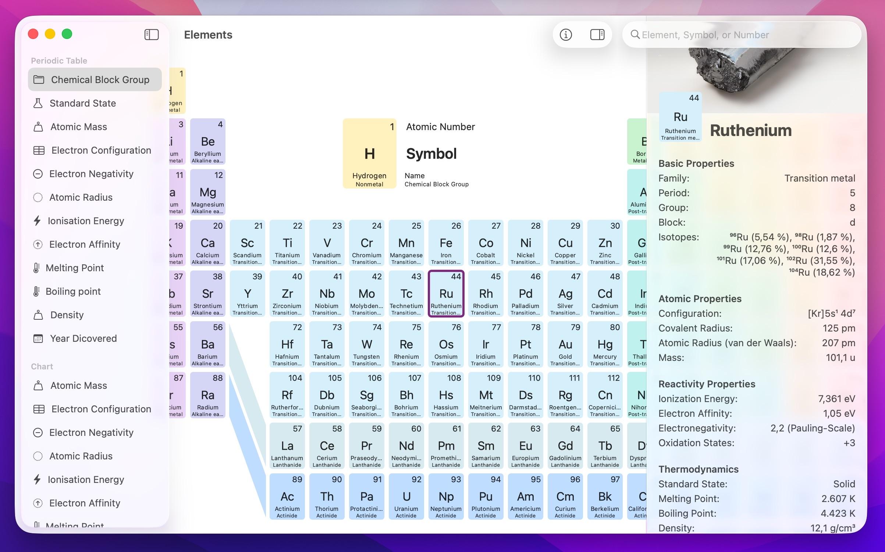This screenshot has width=885, height=552.
Task: Open Periodic Table Electron Configuration view
Action: pos(95,150)
